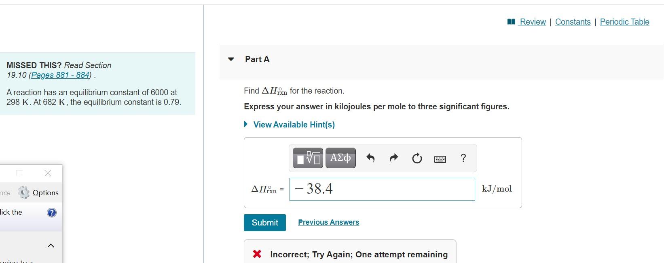The height and width of the screenshot is (263, 664).
Task: Open the Greek letters ΑΣφ palette
Action: coord(340,158)
